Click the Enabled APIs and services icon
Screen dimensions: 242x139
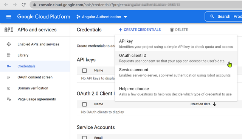coord(9,44)
